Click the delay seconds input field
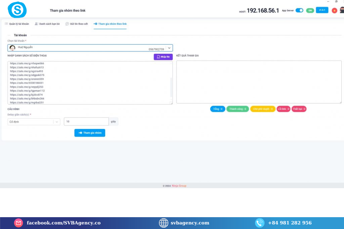 [x=86, y=122]
